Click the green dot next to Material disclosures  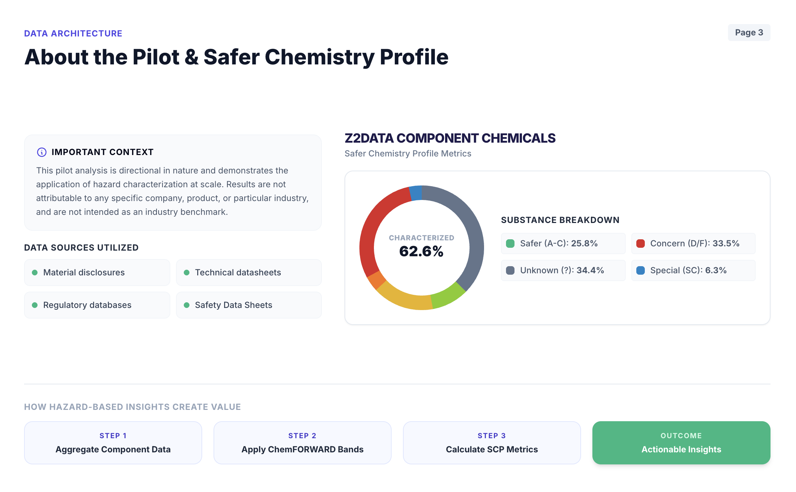[35, 273]
